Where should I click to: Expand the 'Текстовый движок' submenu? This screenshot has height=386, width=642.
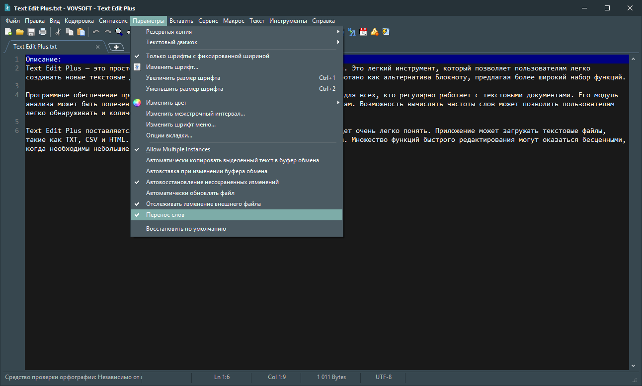(172, 42)
